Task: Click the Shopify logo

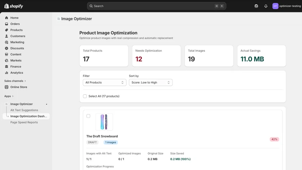Action: tap(14, 6)
